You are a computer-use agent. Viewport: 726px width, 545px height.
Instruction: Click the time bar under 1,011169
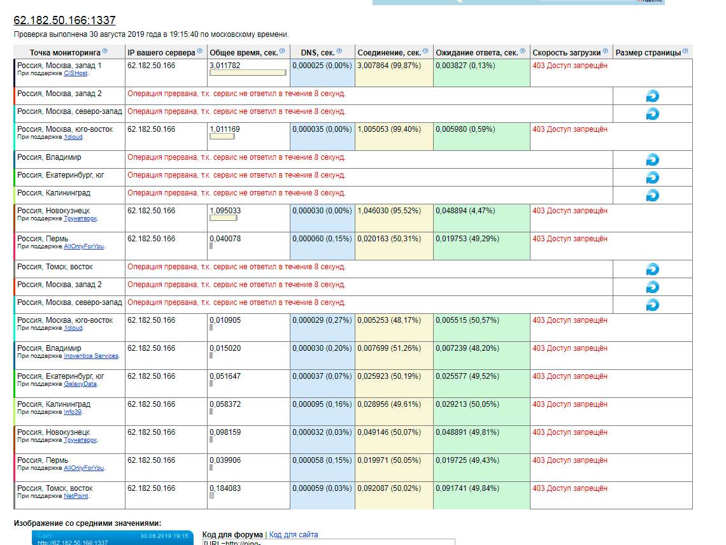point(222,137)
